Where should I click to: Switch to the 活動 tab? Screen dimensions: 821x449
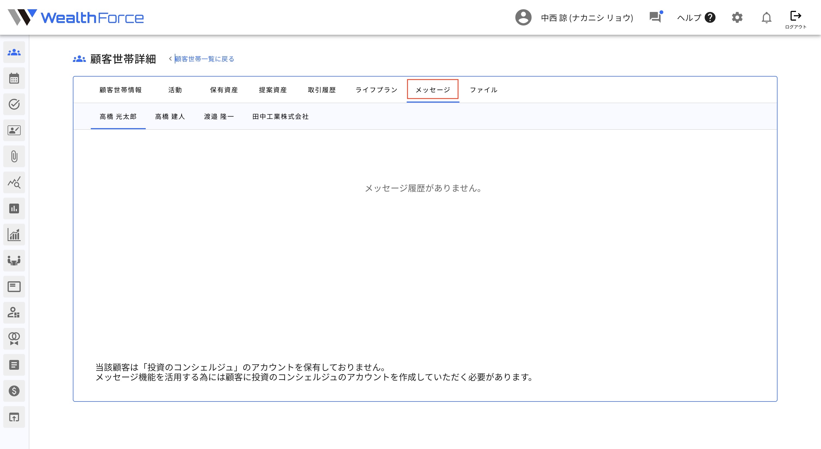[x=175, y=90]
